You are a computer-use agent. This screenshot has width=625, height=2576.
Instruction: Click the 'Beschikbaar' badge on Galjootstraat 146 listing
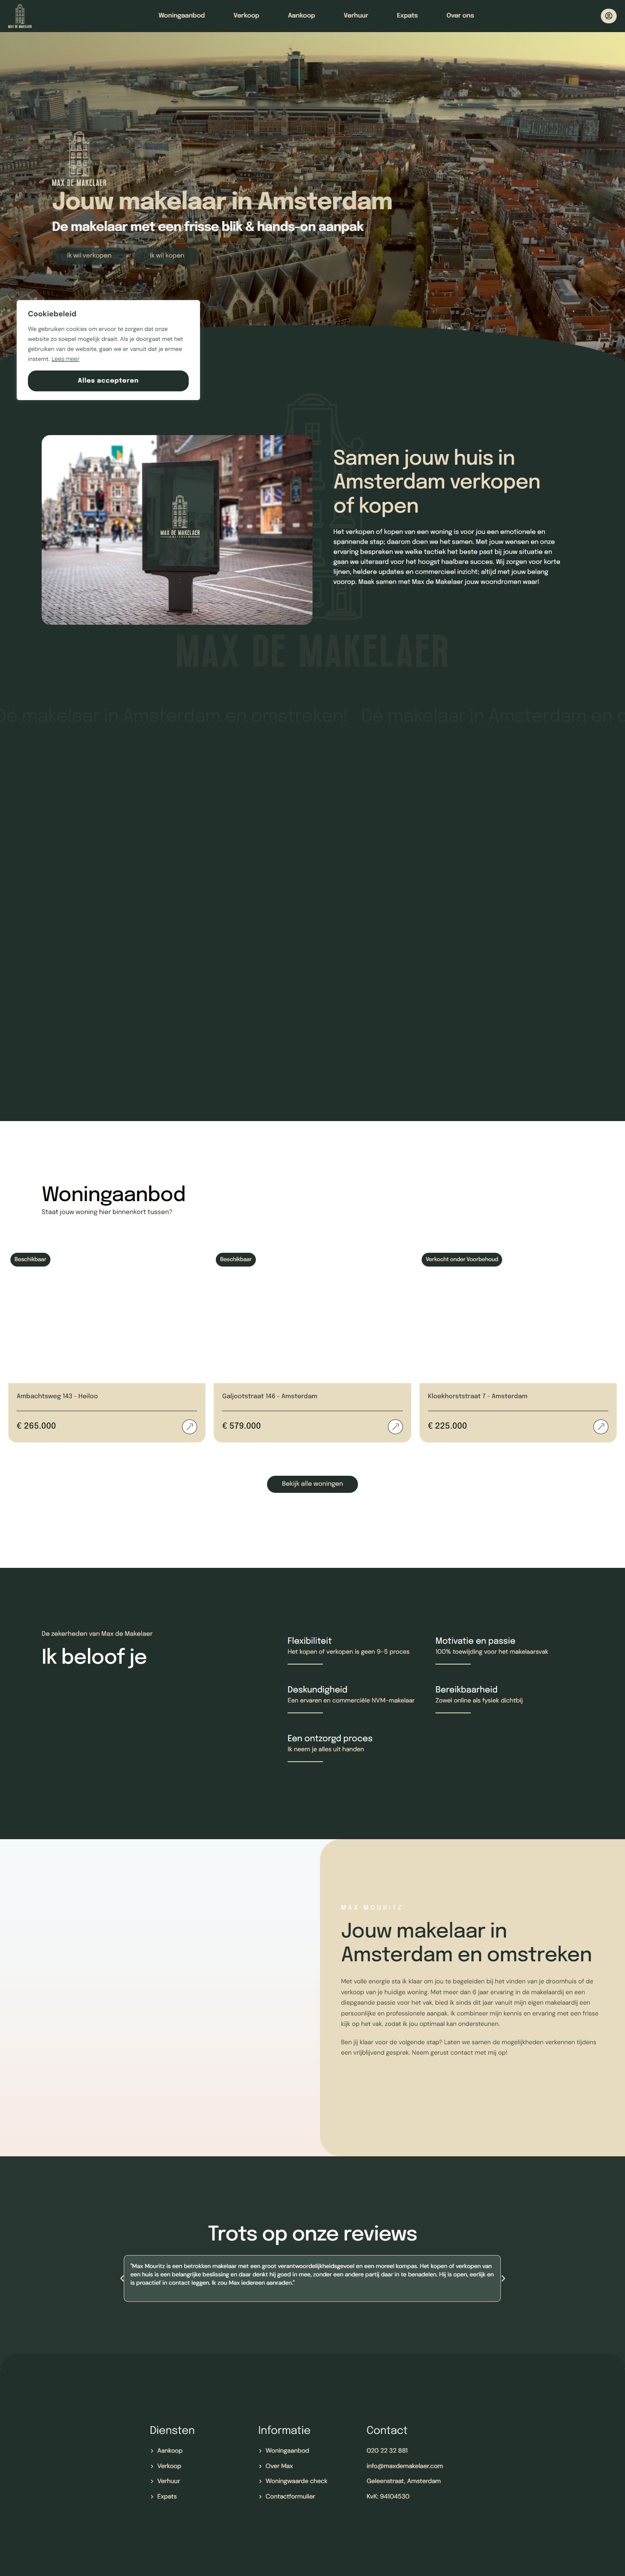tap(236, 1259)
